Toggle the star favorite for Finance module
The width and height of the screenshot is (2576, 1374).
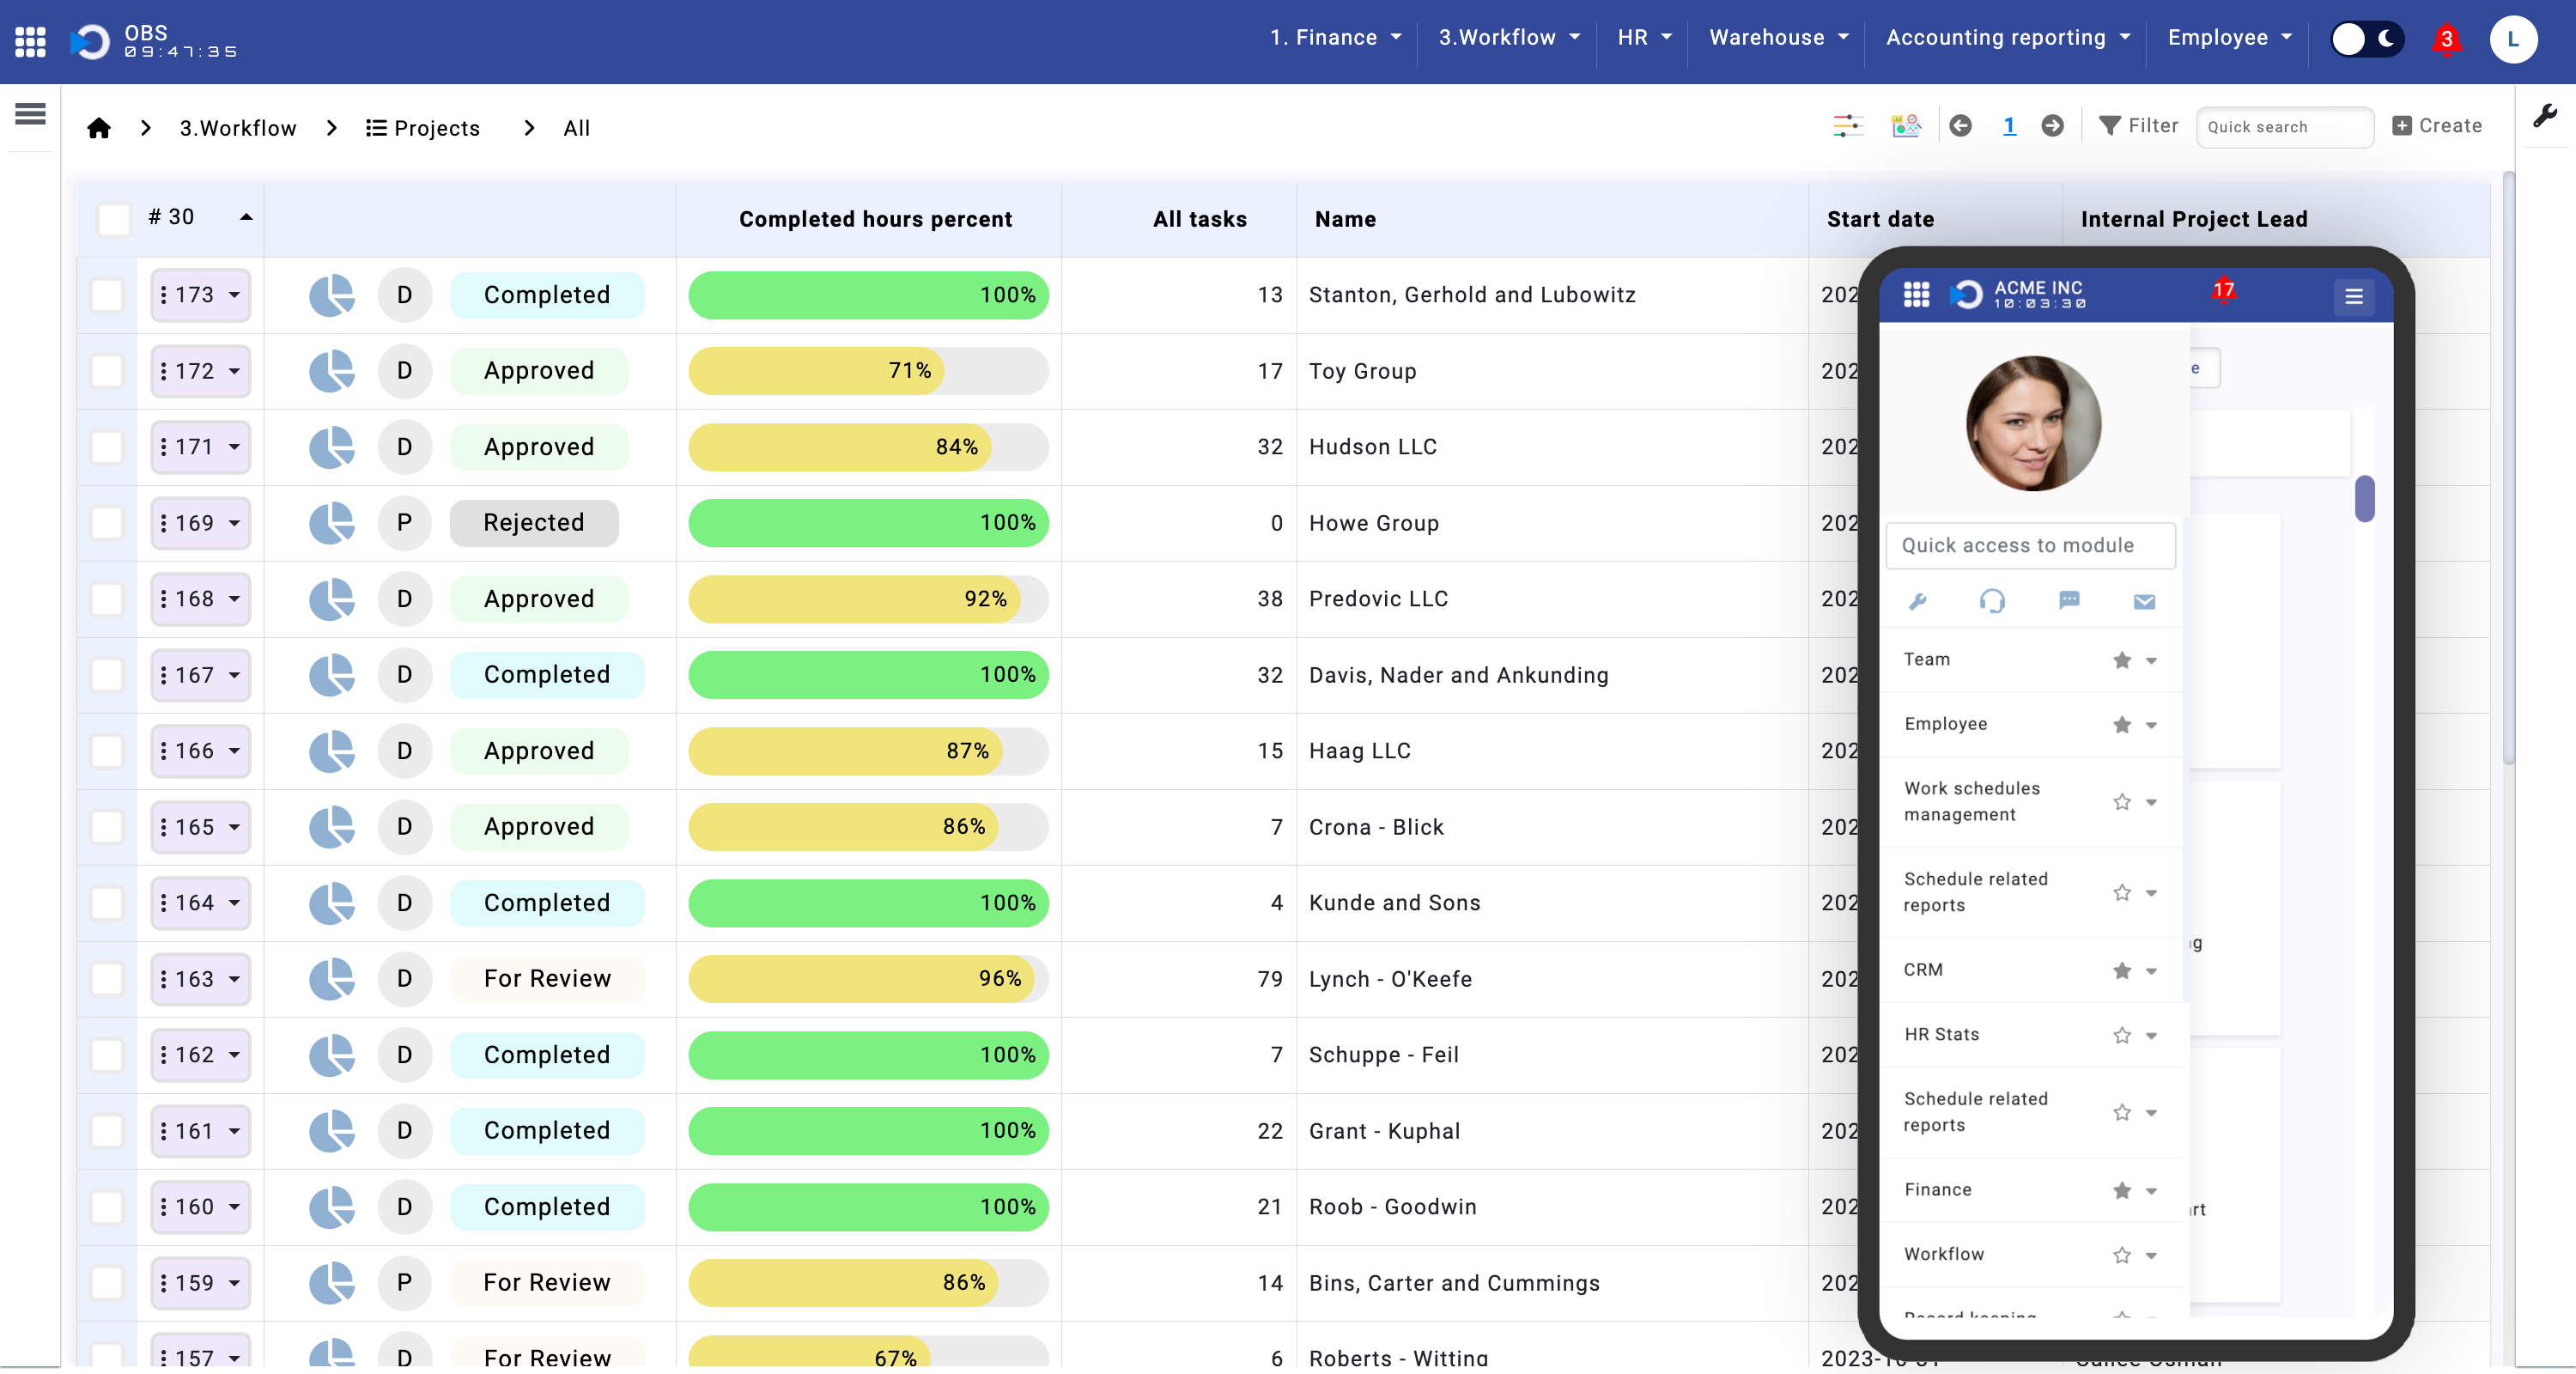(2121, 1190)
